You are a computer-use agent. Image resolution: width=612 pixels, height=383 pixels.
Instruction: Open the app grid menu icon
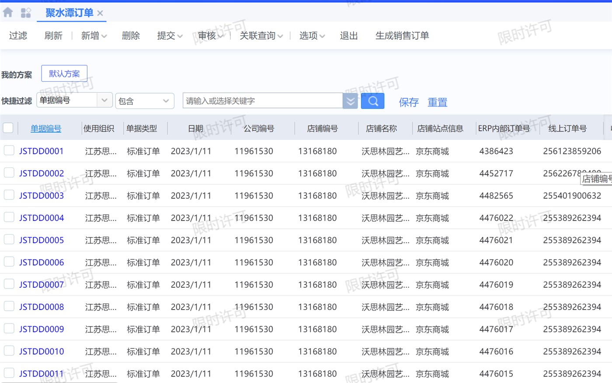pos(26,13)
